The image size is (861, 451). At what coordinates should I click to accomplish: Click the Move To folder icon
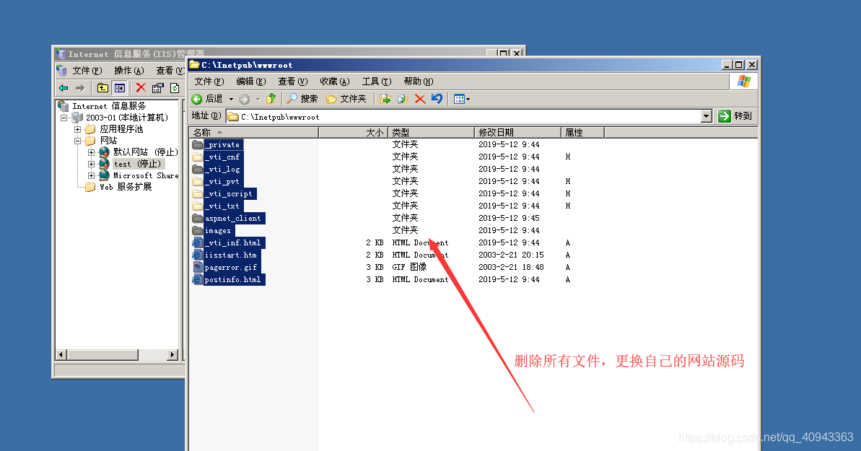(385, 99)
